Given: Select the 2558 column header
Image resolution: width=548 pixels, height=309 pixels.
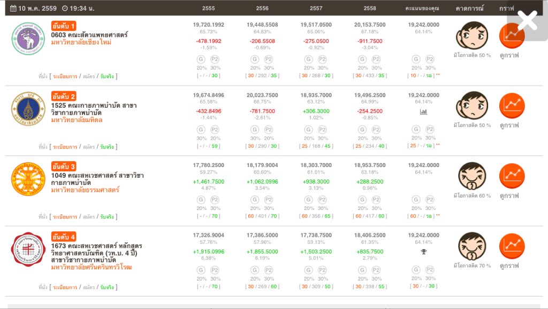Looking at the screenshot, I should 370,9.
